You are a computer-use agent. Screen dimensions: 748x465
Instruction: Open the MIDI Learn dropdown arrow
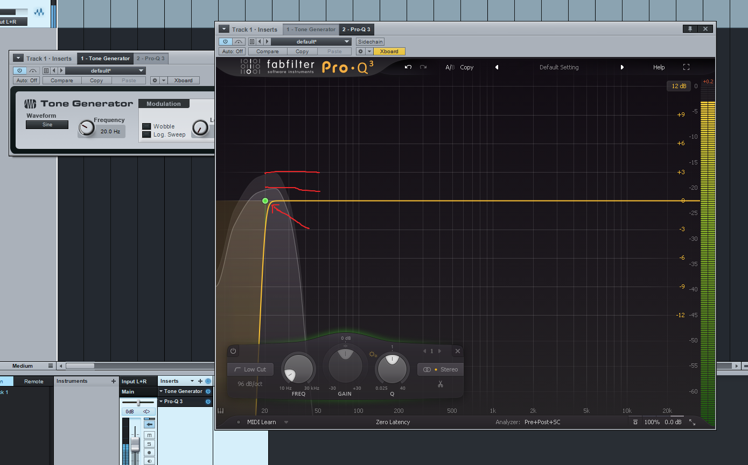(286, 422)
